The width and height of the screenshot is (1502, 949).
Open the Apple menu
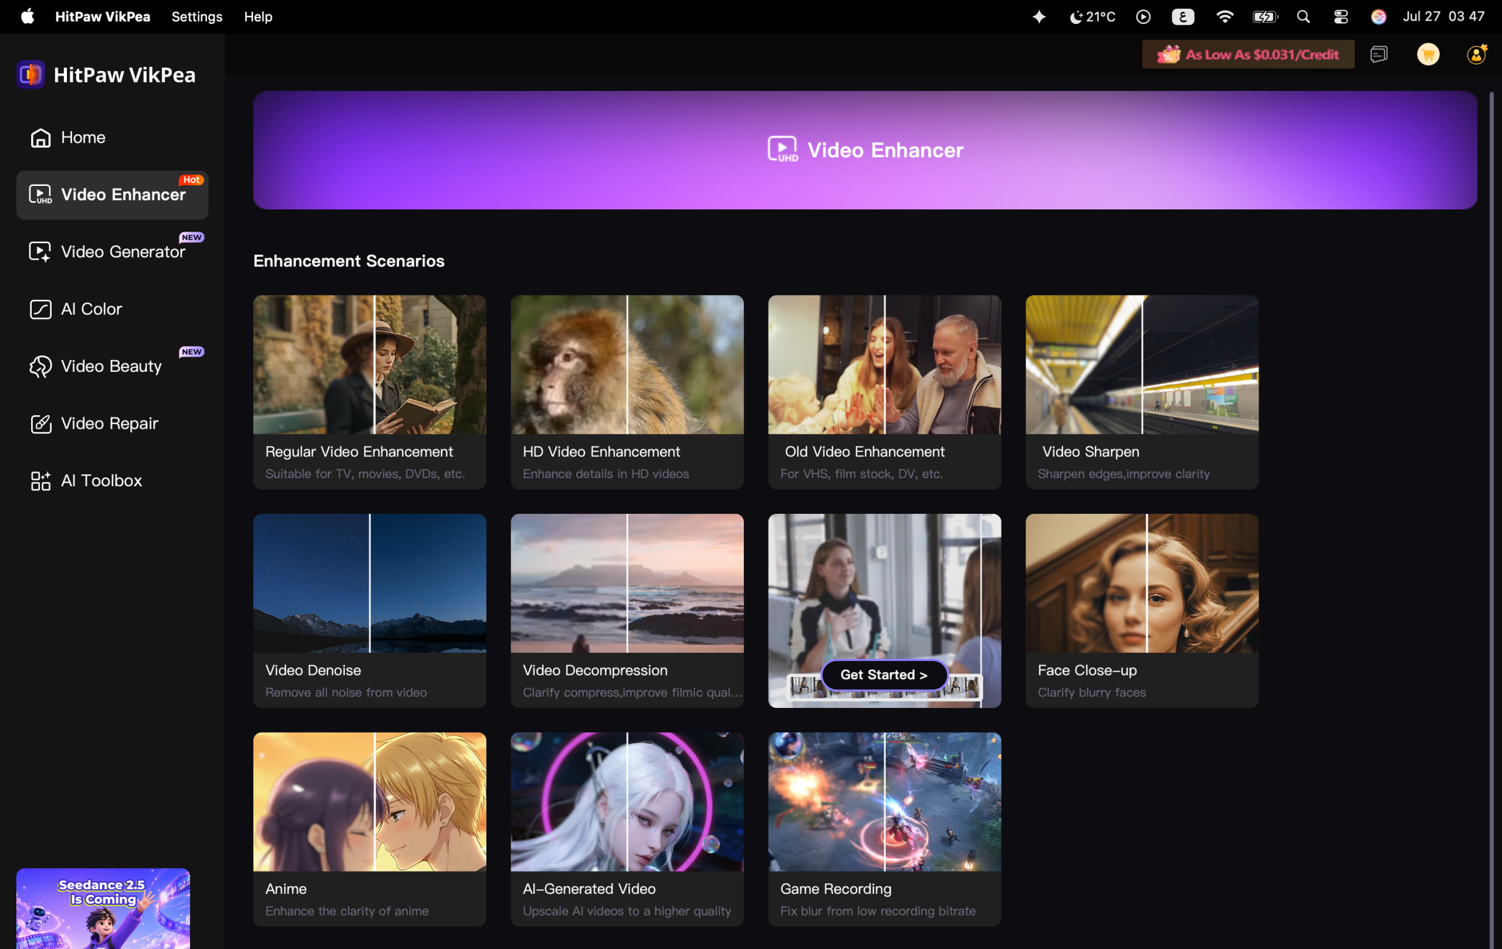[28, 17]
